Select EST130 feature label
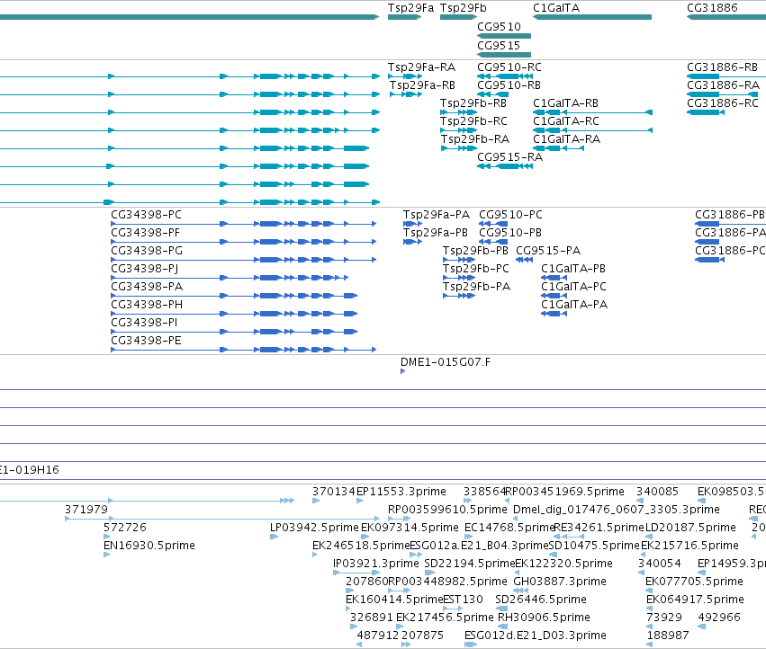The height and width of the screenshot is (649, 766). [463, 600]
